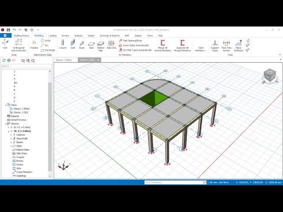Open the Review ribbon tab
Viewport: 283px width, 212px height.
point(65,36)
